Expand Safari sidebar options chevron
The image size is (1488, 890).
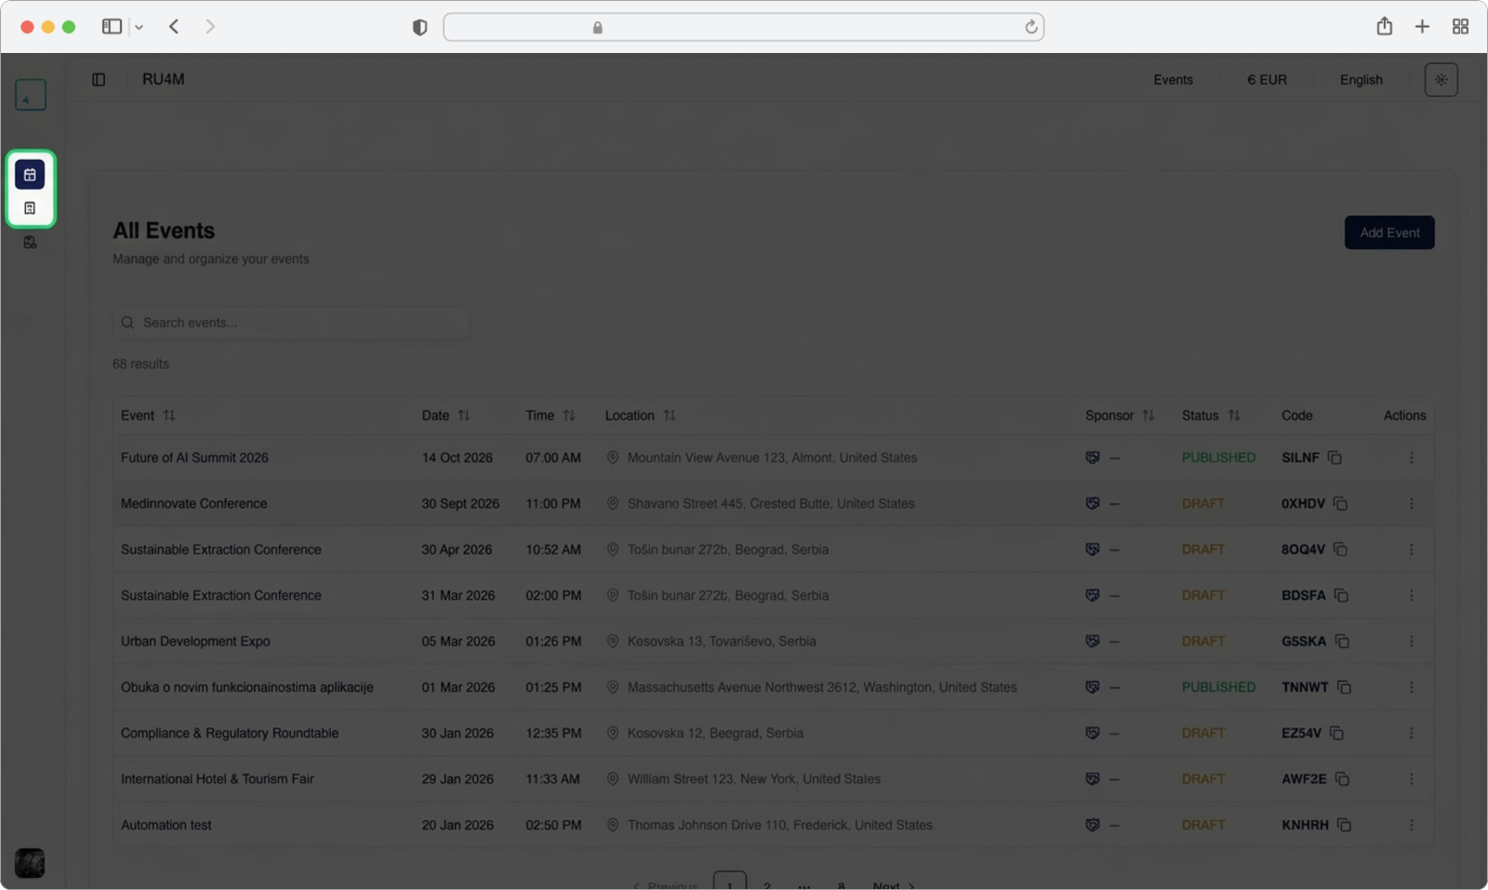tap(139, 28)
